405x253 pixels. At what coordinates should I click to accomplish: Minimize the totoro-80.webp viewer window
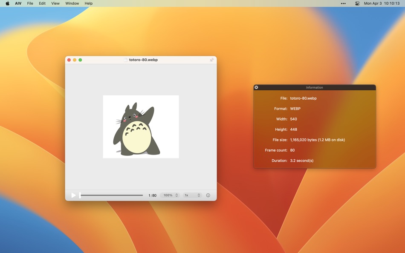pyautogui.click(x=75, y=60)
